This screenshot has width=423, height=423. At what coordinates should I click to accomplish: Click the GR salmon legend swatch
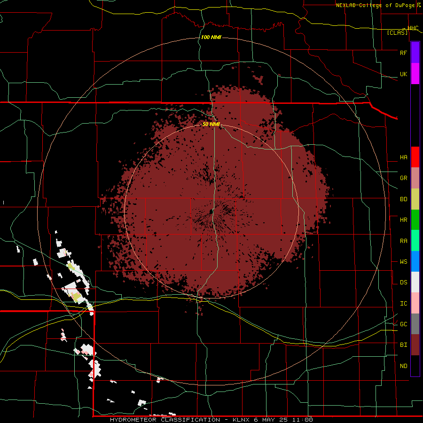(x=415, y=178)
